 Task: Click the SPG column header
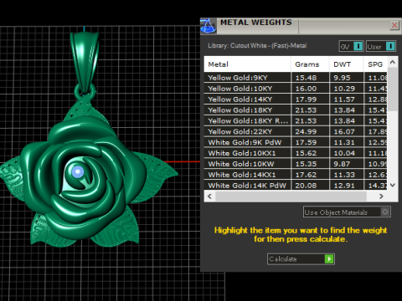click(375, 64)
